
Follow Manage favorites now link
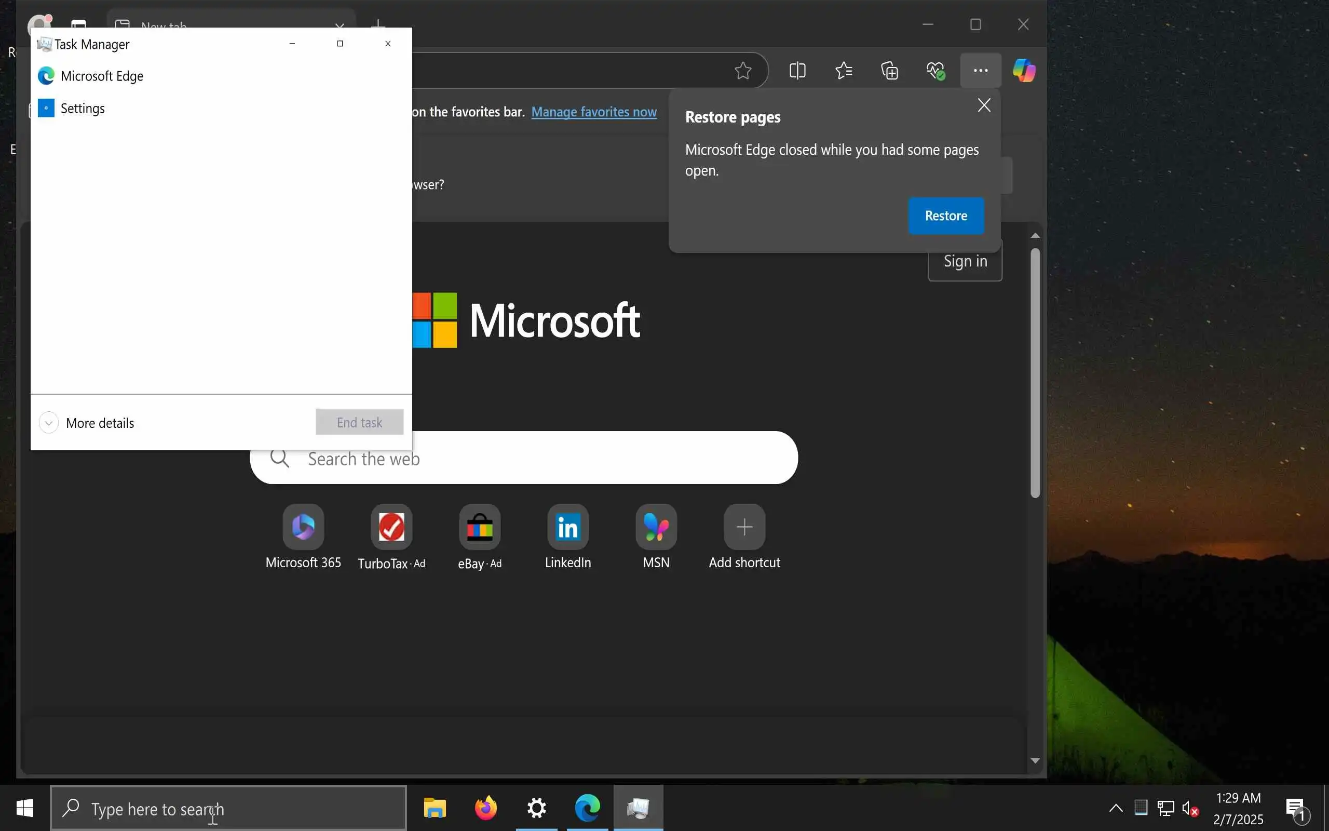pyautogui.click(x=594, y=112)
